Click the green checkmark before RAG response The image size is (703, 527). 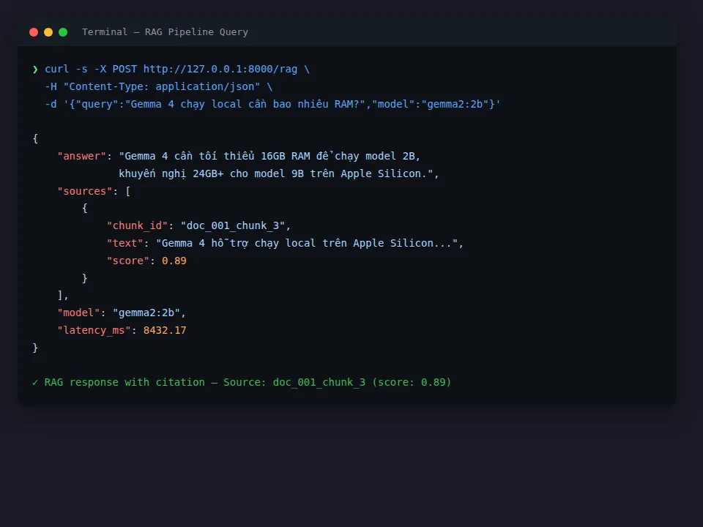pyautogui.click(x=35, y=382)
